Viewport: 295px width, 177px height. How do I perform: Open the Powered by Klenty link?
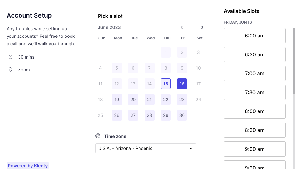(x=28, y=166)
